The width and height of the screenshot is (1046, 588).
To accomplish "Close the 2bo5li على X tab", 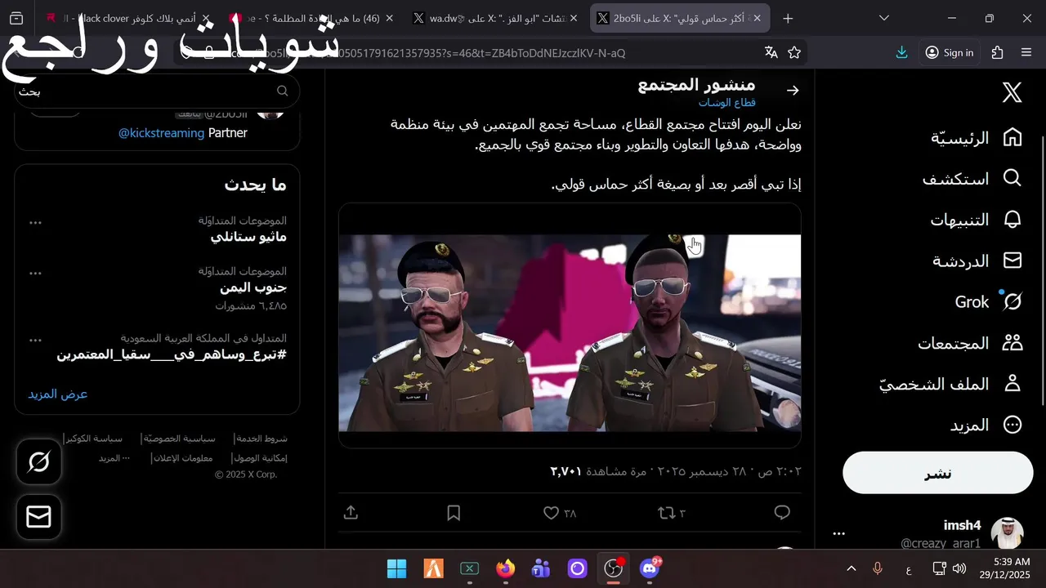I will coord(758,18).
